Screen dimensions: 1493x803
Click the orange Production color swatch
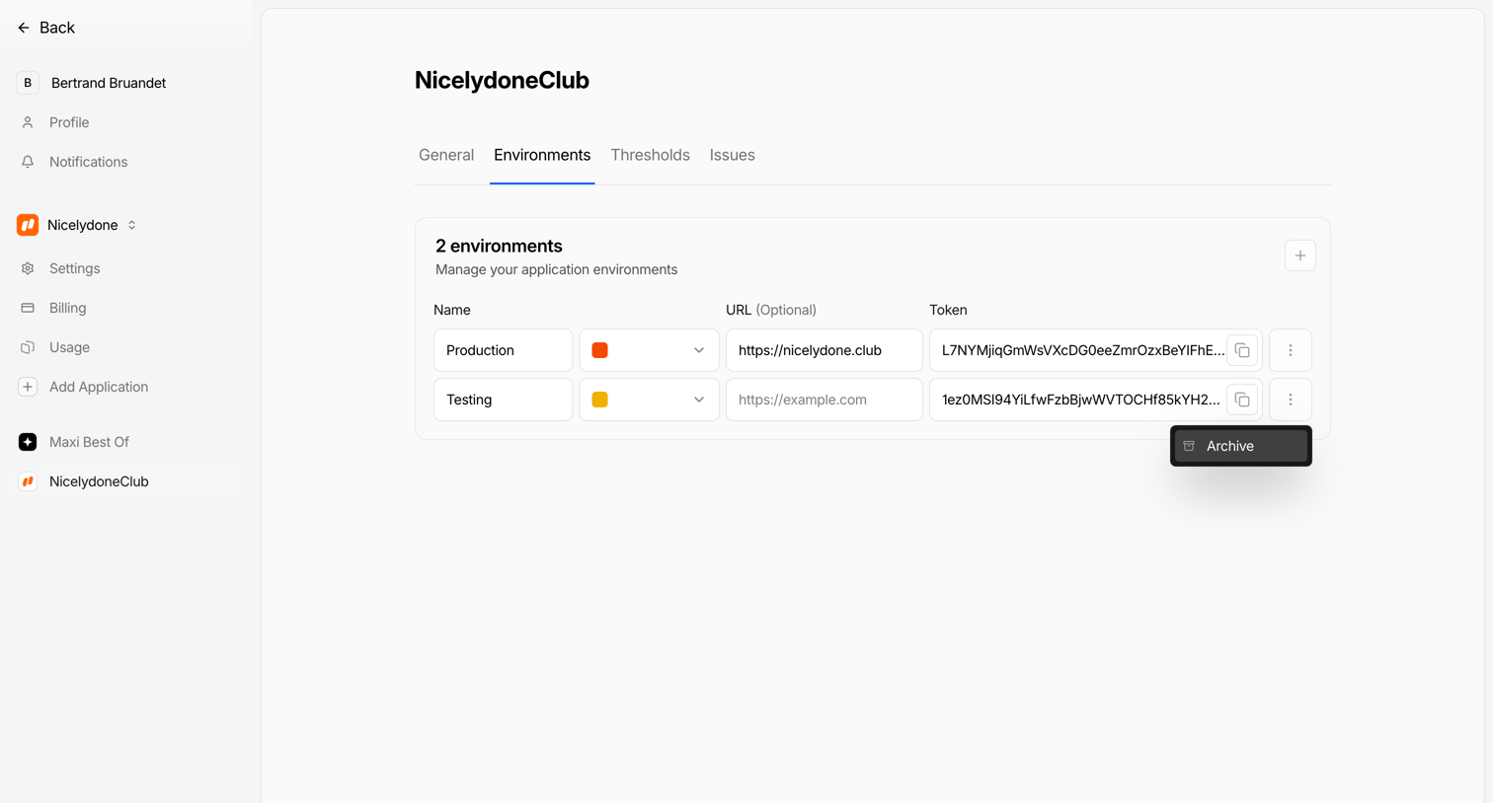[599, 350]
